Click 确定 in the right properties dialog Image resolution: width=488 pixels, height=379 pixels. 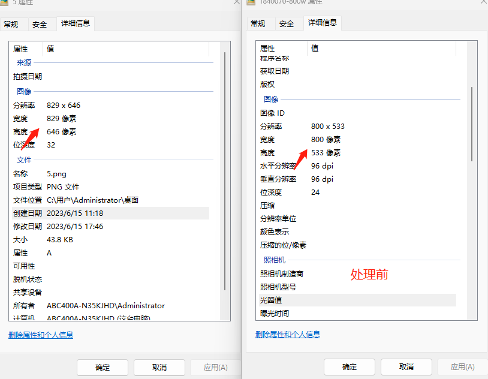(349, 366)
